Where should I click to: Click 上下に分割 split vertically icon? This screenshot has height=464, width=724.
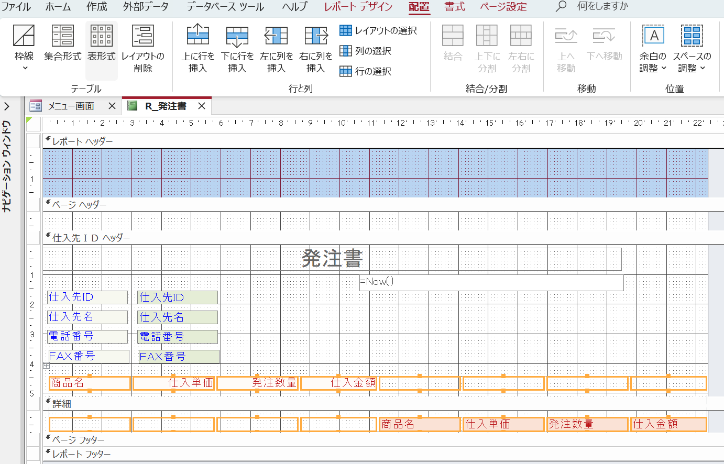point(487,49)
